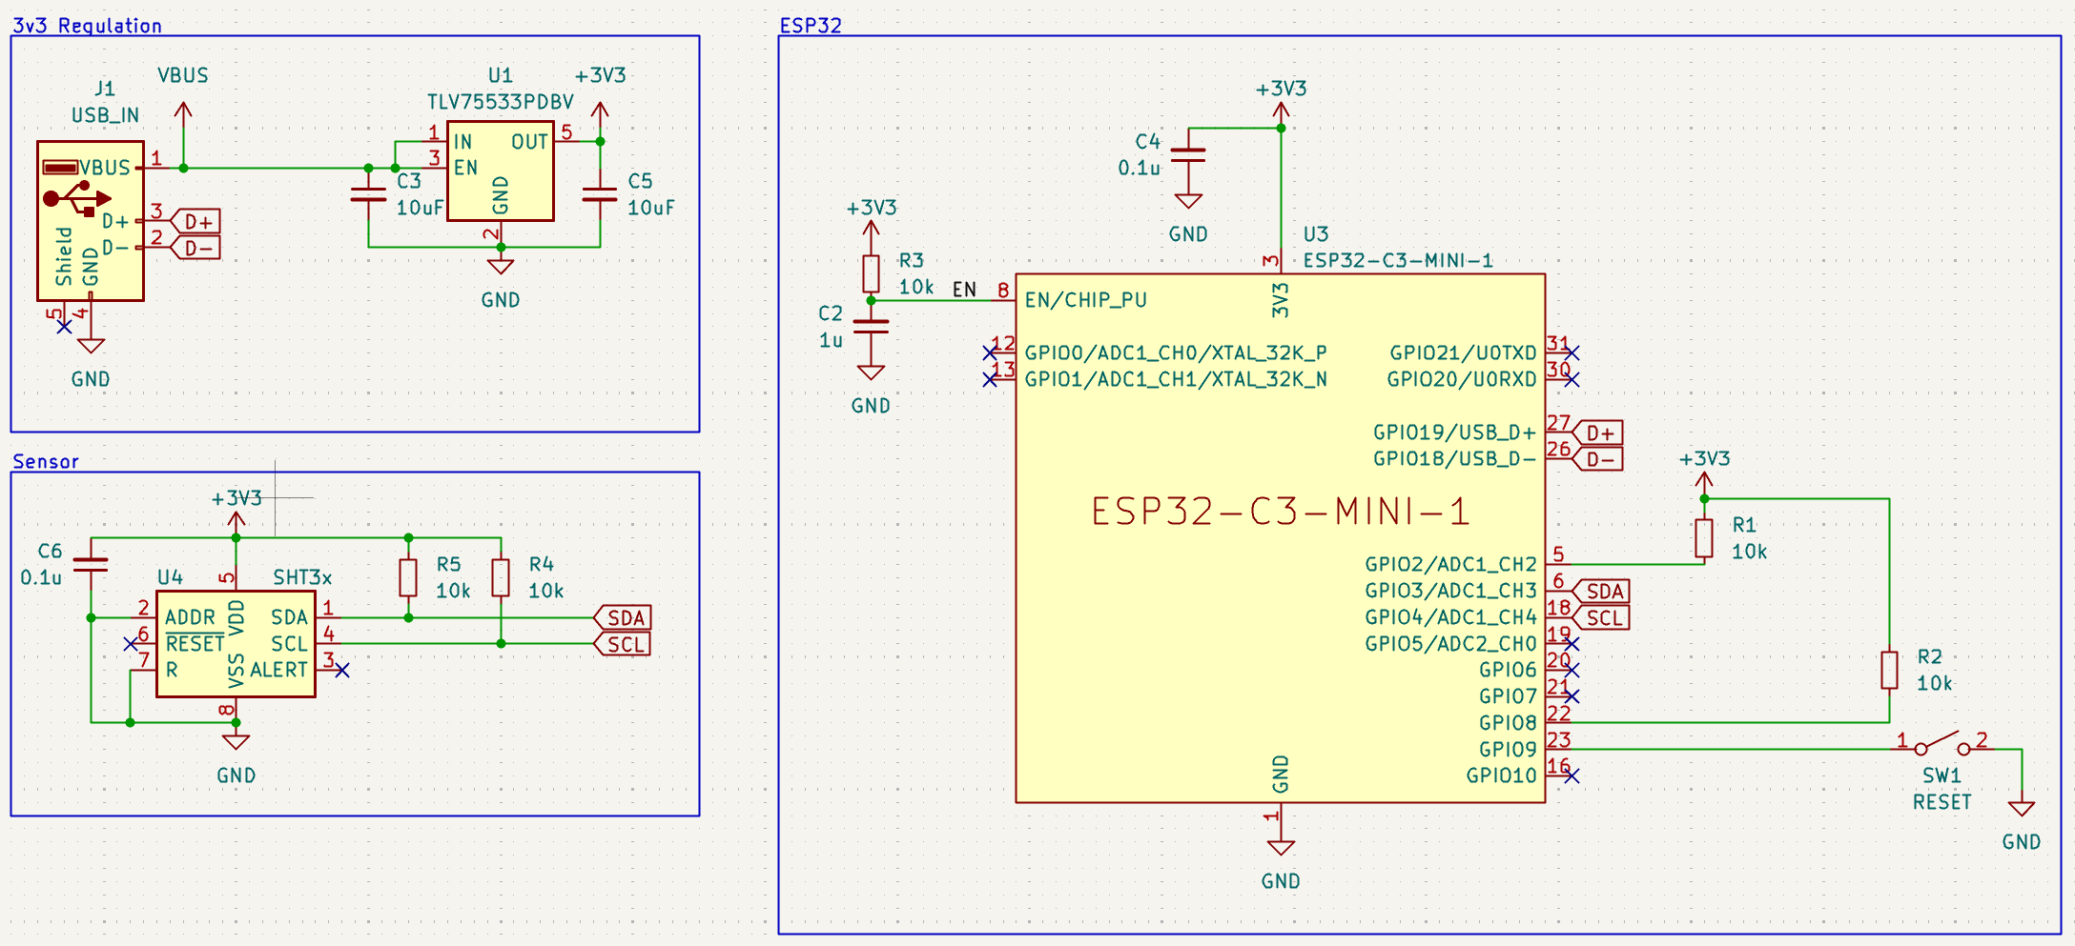2075x946 pixels.
Task: Select the U4 SHT3x sensor symbol
Action: tap(236, 645)
